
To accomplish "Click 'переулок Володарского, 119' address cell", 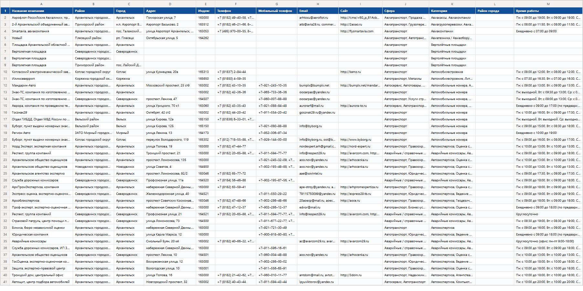I will [x=170, y=140].
